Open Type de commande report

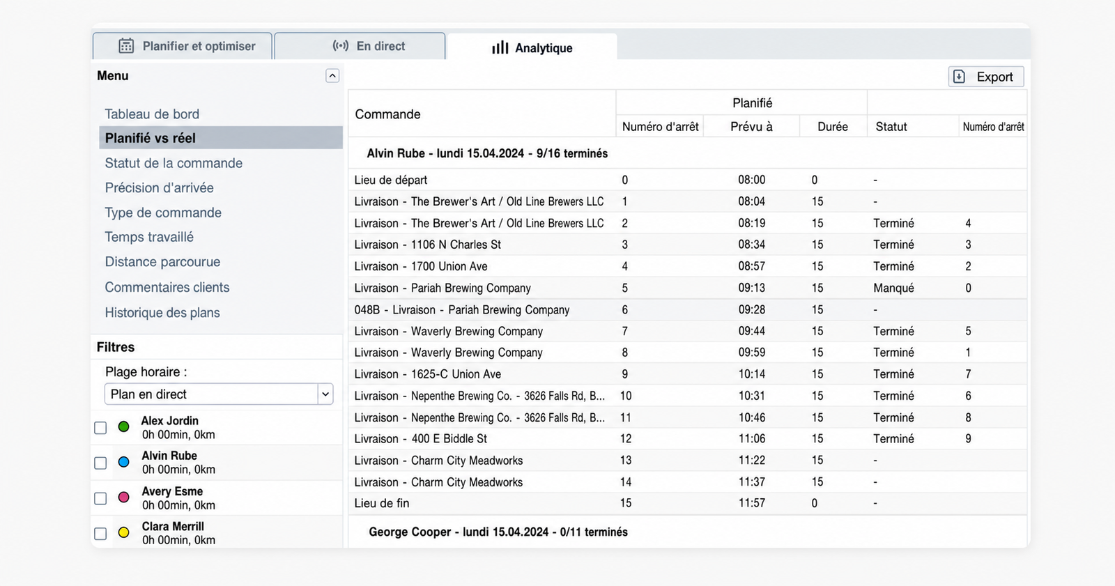163,213
